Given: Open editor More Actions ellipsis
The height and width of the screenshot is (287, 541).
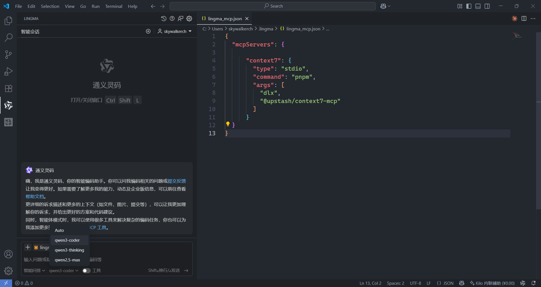Looking at the screenshot, I should click(x=533, y=19).
